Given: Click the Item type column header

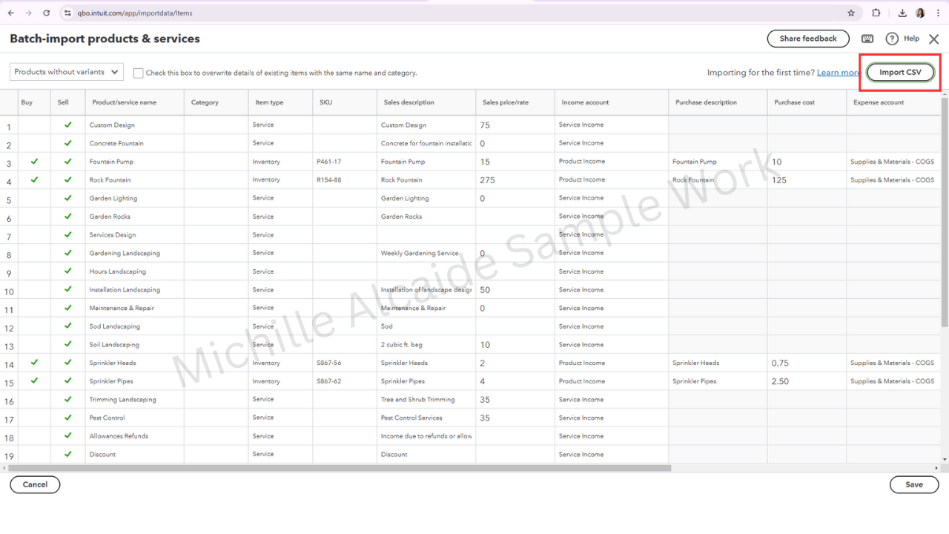Looking at the screenshot, I should coord(281,102).
